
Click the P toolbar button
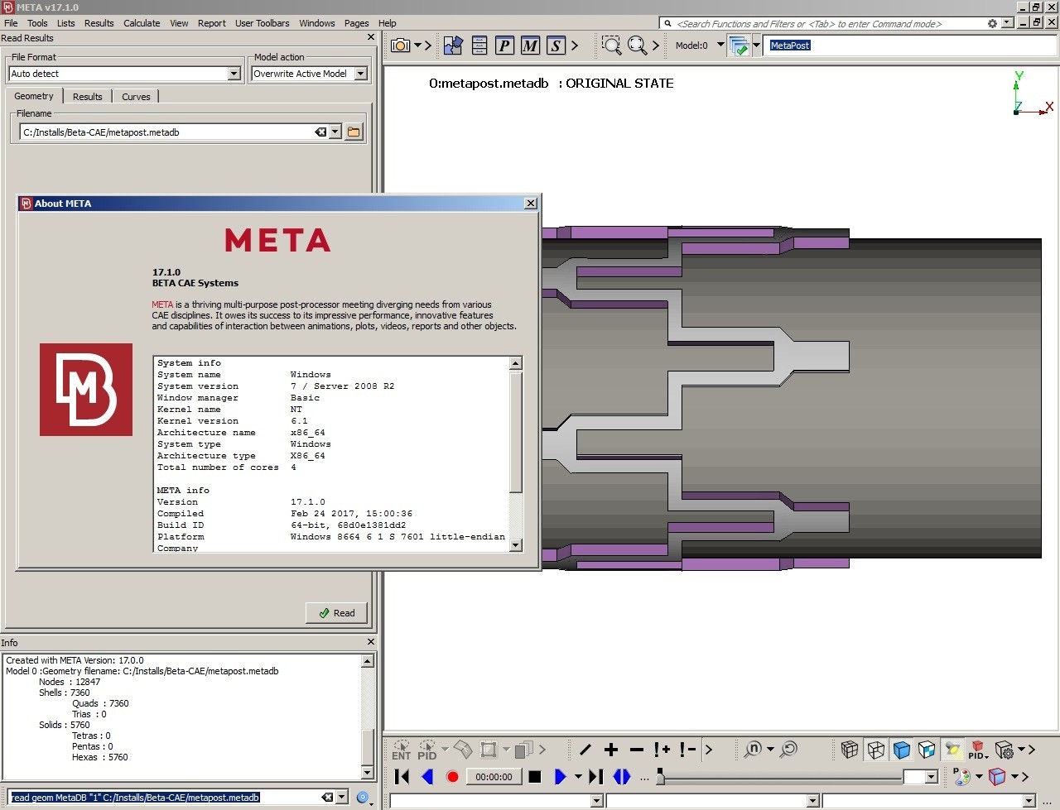click(x=504, y=46)
